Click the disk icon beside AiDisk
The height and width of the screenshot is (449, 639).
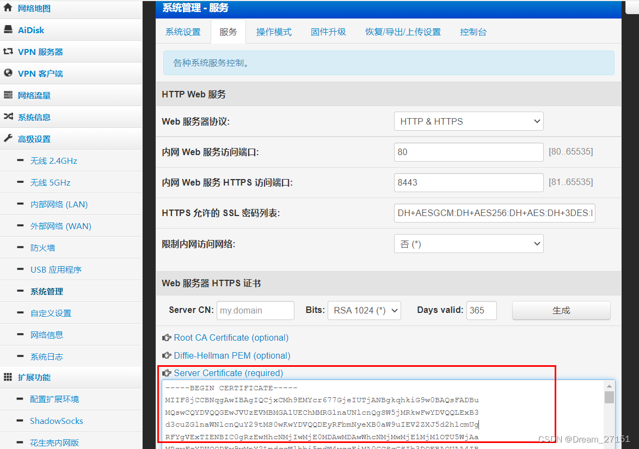(8, 29)
